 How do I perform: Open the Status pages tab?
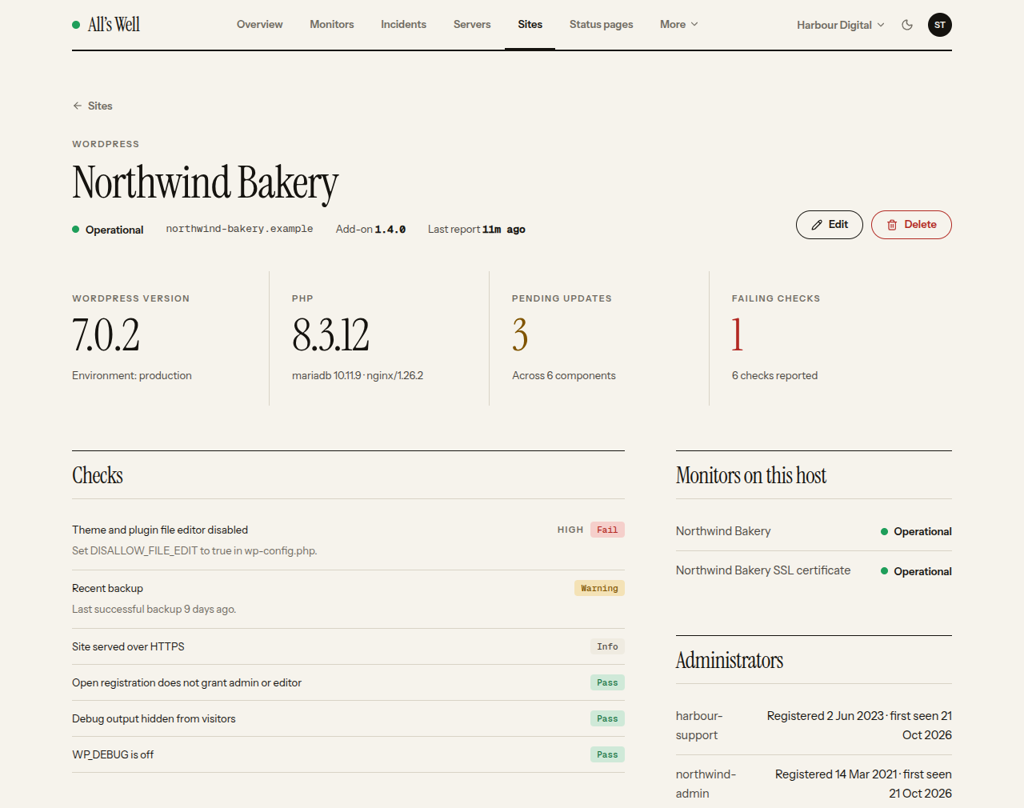[x=601, y=25]
